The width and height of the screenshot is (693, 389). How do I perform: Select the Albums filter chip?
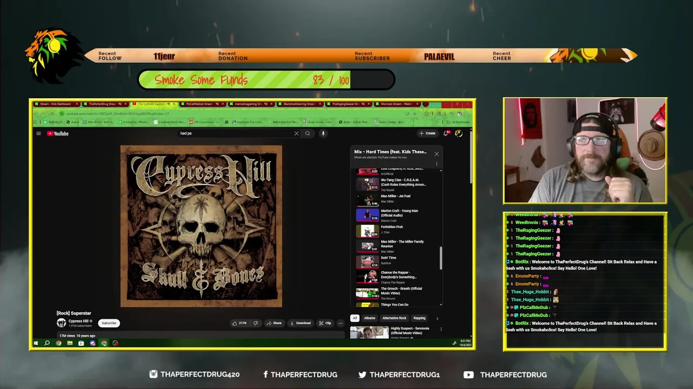coord(370,318)
